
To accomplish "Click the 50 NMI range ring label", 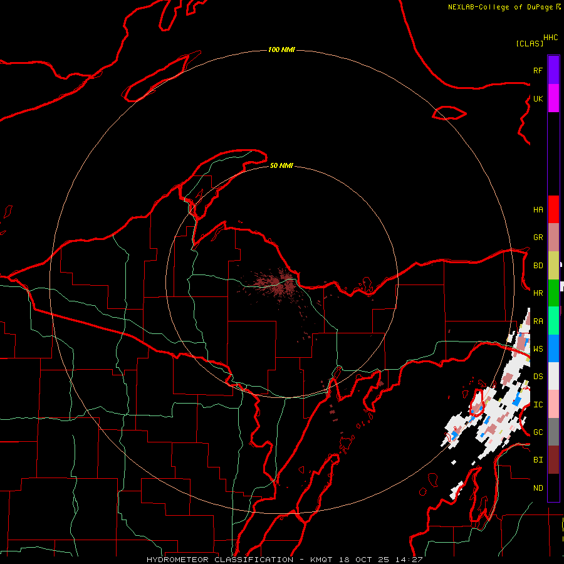I will point(281,165).
